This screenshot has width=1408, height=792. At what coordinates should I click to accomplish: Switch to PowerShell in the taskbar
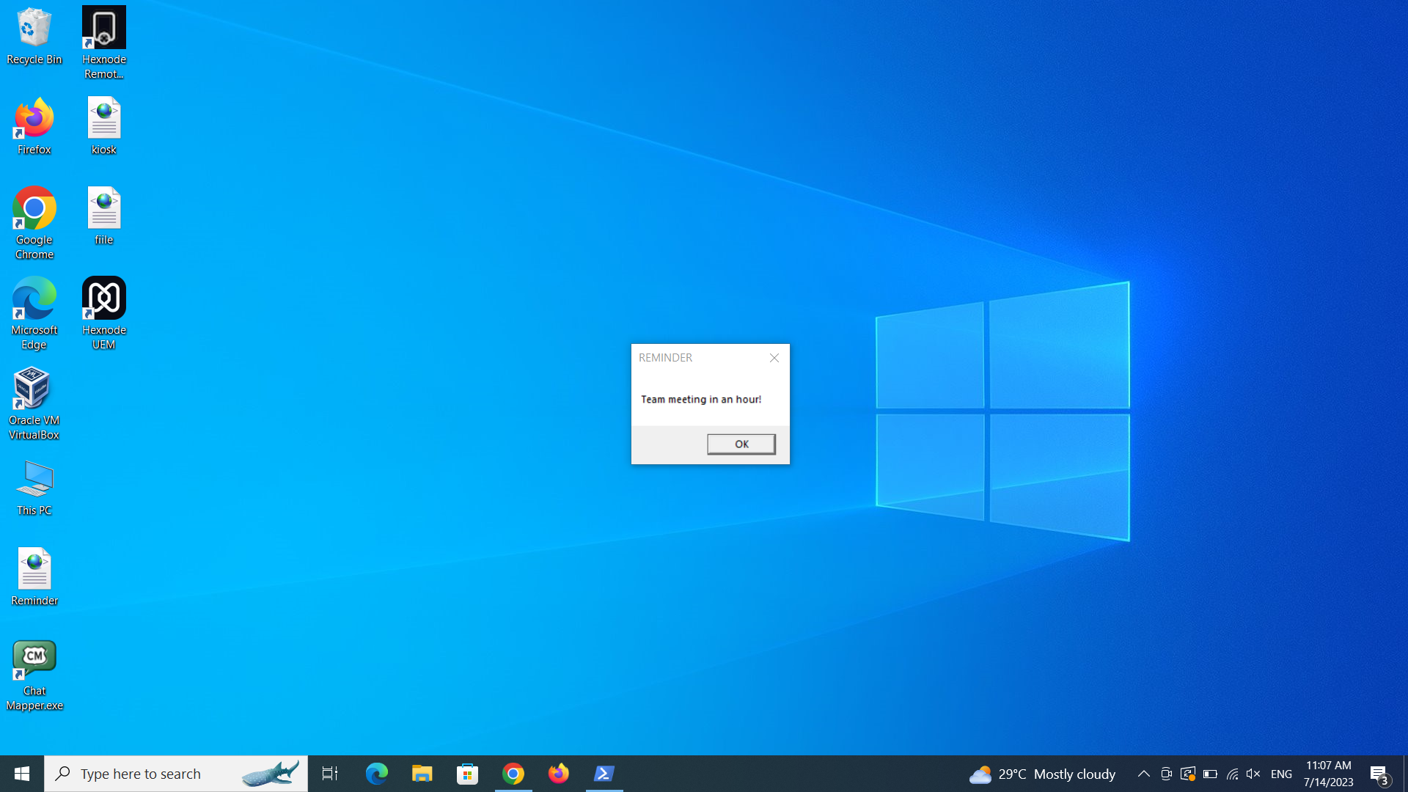pyautogui.click(x=604, y=774)
